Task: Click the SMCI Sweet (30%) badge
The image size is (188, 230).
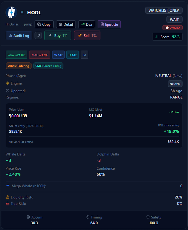Action: (x=48, y=66)
